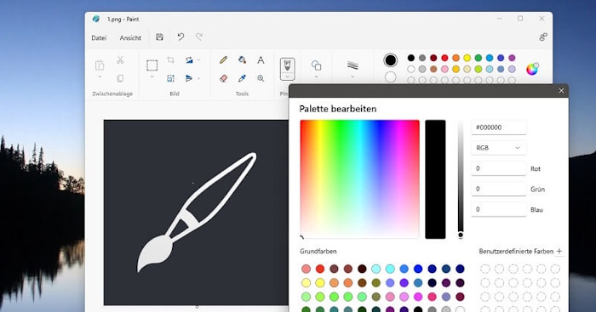Click the Copy icon
This screenshot has height=312, width=596.
pos(120,78)
